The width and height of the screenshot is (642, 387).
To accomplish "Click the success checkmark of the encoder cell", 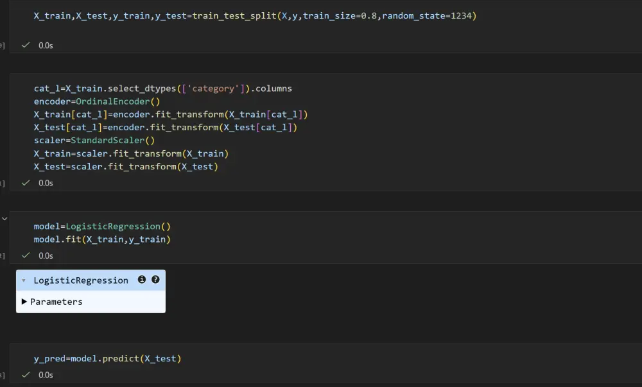I will [x=26, y=183].
